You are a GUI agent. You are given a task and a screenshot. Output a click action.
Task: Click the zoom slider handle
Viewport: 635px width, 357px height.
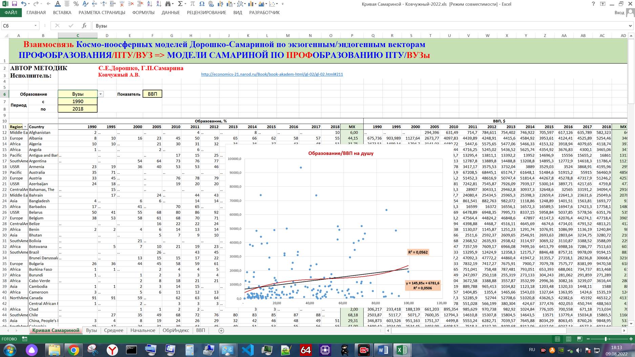pos(606,339)
